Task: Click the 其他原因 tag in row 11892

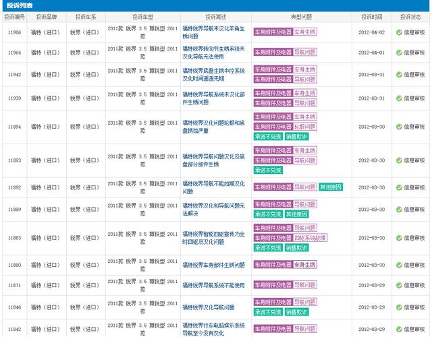Action: click(x=331, y=187)
